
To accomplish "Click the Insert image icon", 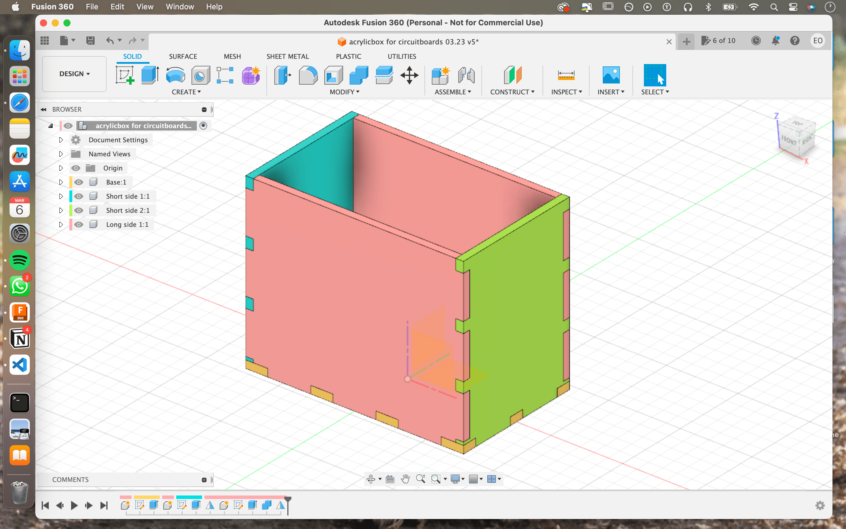I will tap(611, 75).
